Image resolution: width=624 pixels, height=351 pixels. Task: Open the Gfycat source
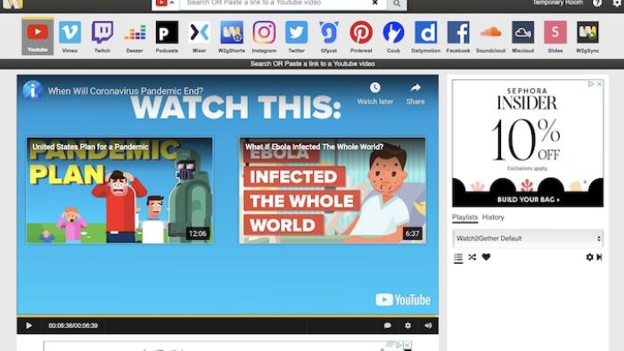coord(329,37)
